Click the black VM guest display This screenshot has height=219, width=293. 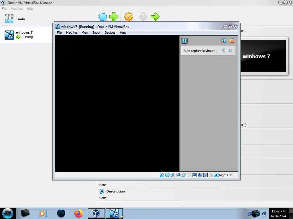(x=117, y=103)
